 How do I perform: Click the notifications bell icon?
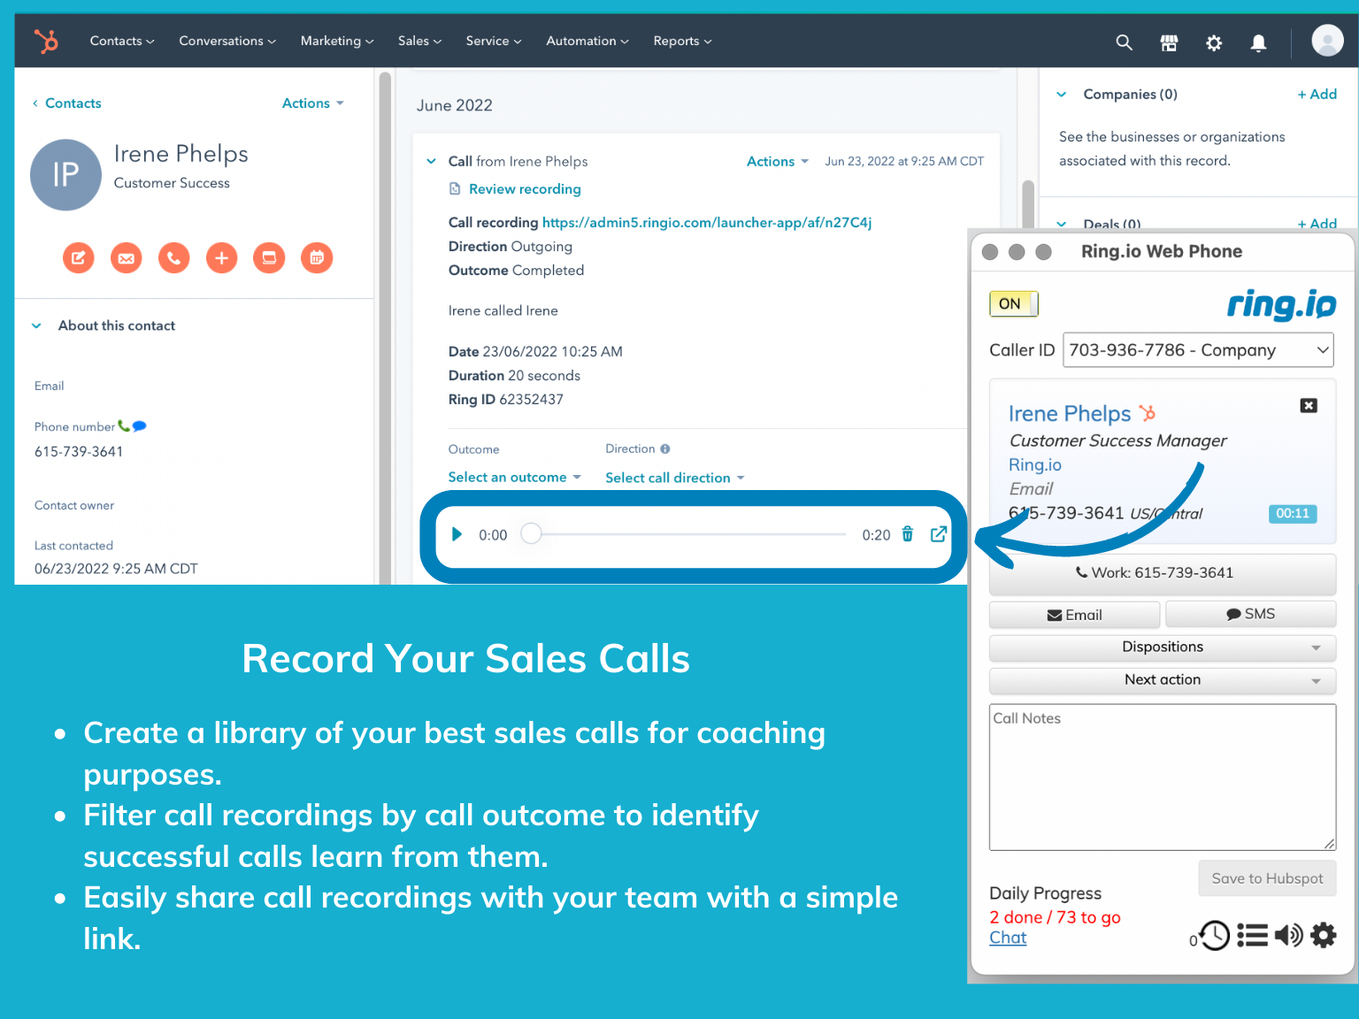click(1258, 41)
